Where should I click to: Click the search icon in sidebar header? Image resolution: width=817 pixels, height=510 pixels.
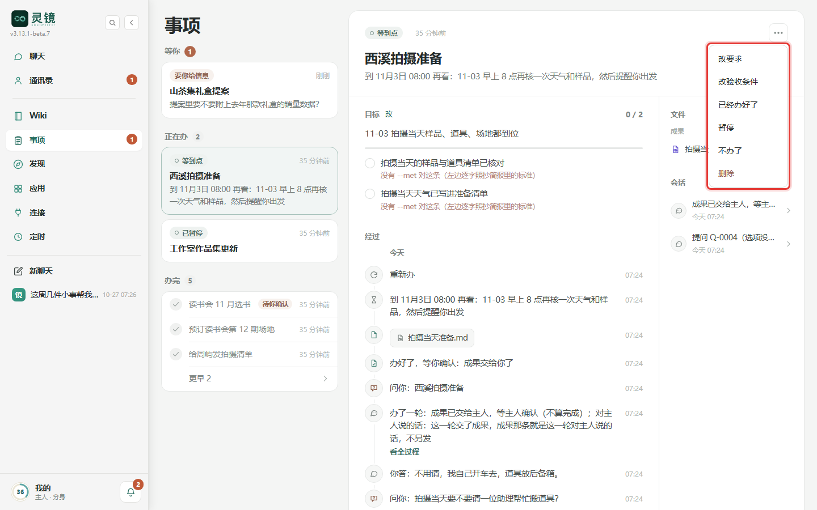(x=112, y=23)
